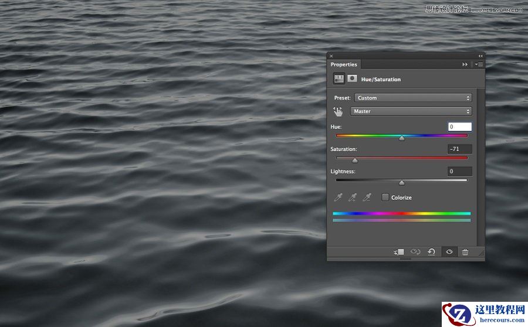Screen dimensions: 528x327
Task: Activate the on-image targeted adjustment hand tool
Action: 338,111
